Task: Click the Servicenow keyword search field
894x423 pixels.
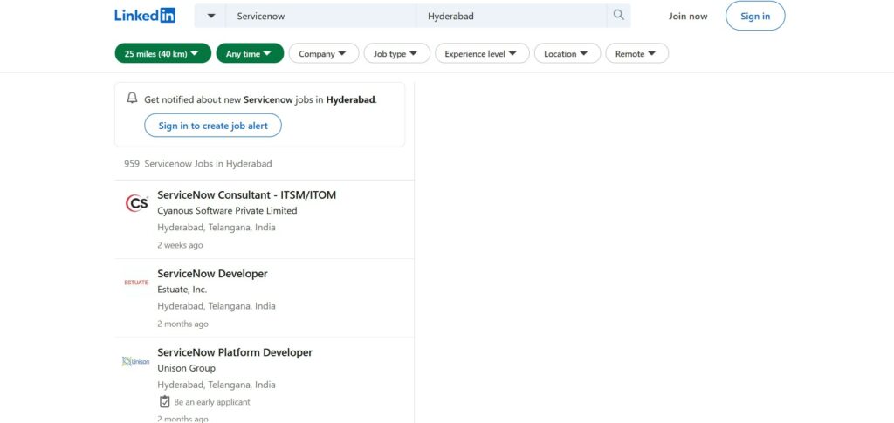Action: (321, 16)
